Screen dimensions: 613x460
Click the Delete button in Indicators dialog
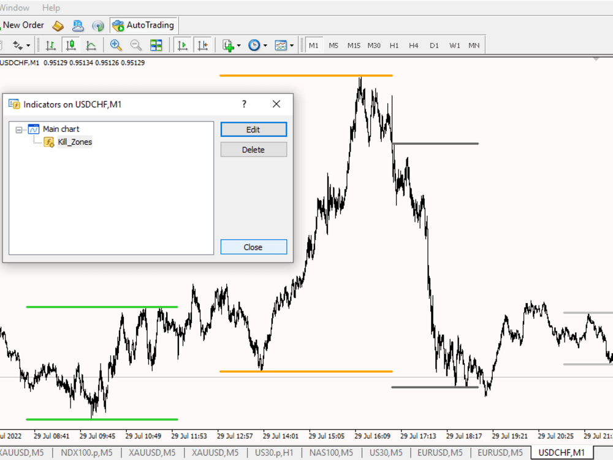[253, 149]
